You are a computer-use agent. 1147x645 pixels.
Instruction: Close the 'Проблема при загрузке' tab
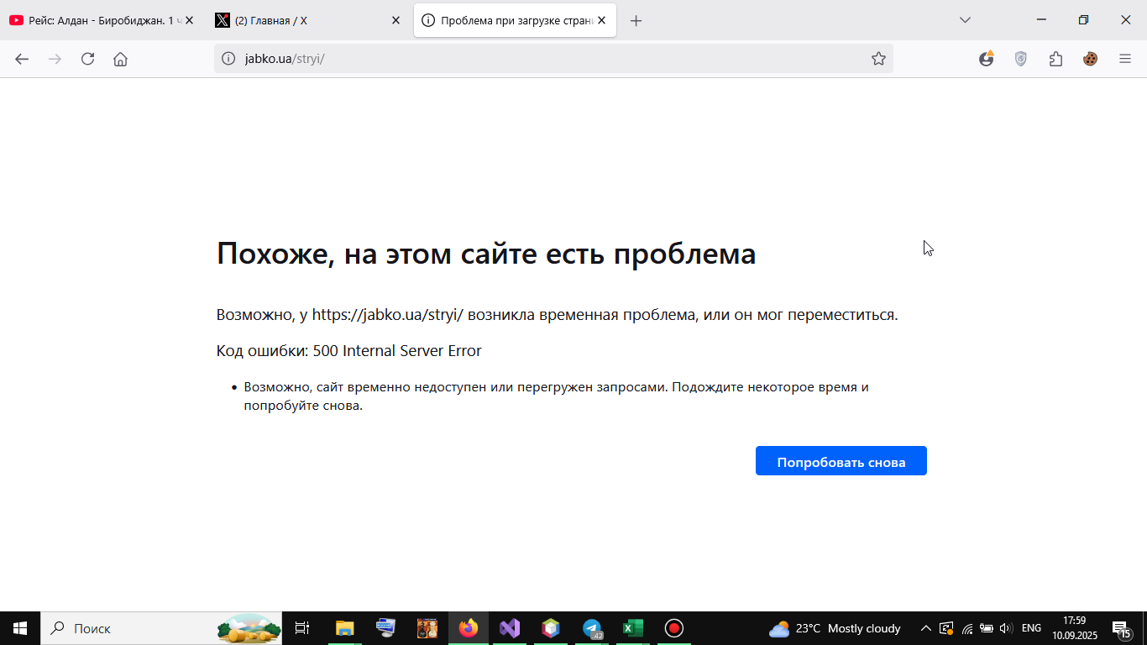coord(601,20)
